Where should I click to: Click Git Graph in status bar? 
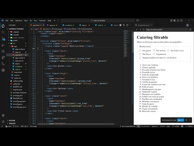pos(33,126)
